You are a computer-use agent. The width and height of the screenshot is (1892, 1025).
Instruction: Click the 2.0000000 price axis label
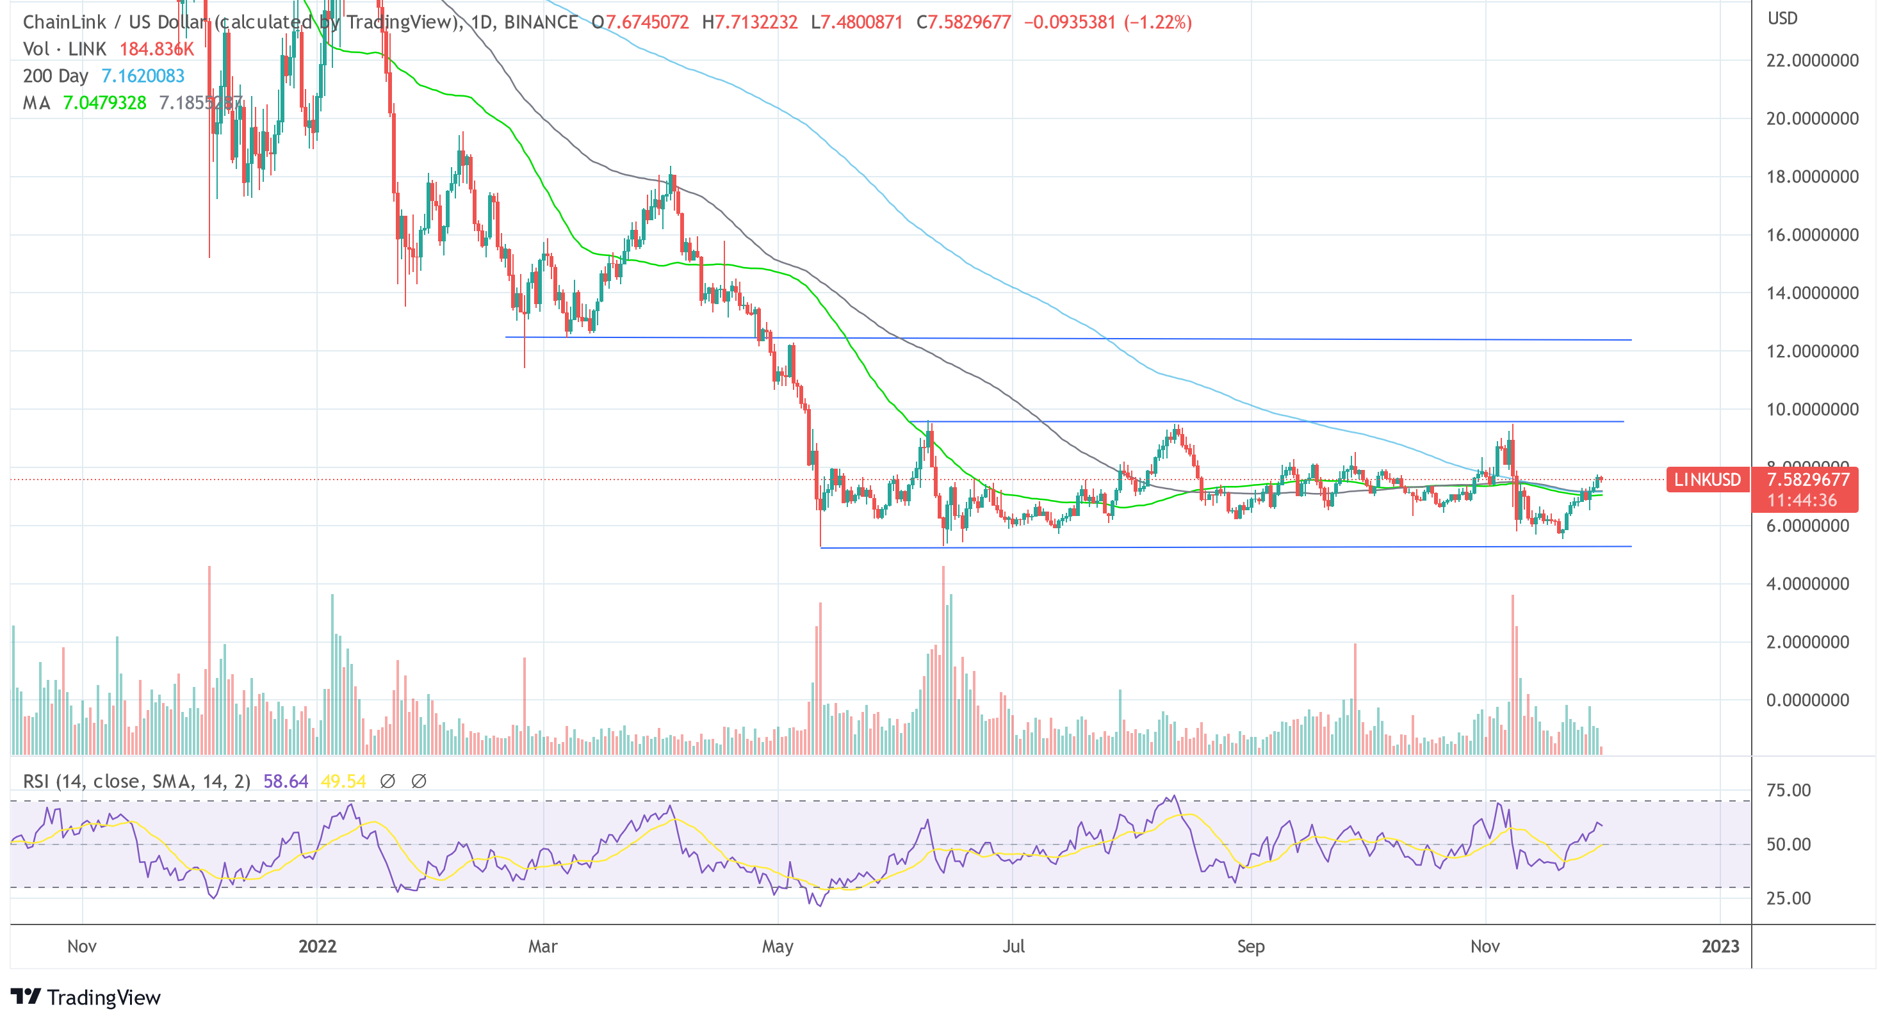[1807, 642]
